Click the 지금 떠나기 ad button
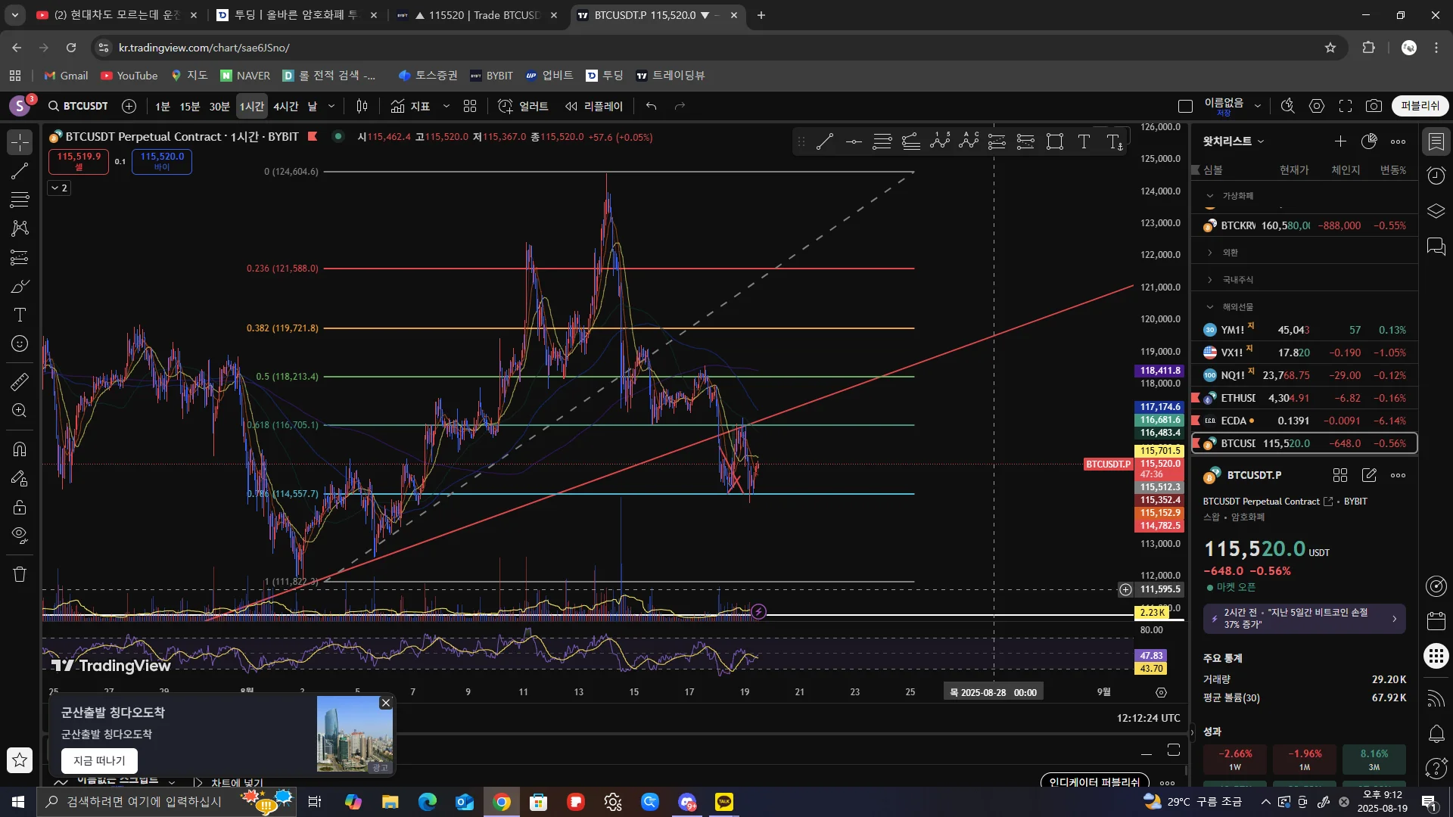Viewport: 1453px width, 817px height. [x=99, y=760]
